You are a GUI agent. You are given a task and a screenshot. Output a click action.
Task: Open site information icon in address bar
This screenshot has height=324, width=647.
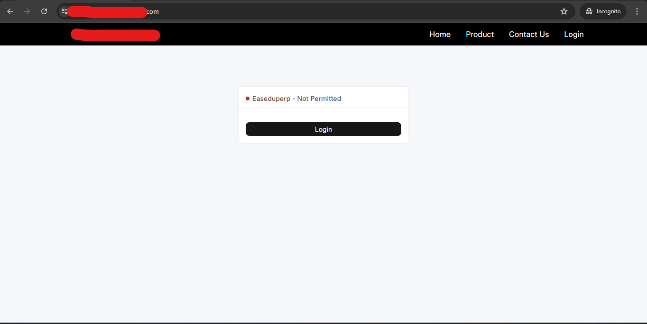pos(65,11)
